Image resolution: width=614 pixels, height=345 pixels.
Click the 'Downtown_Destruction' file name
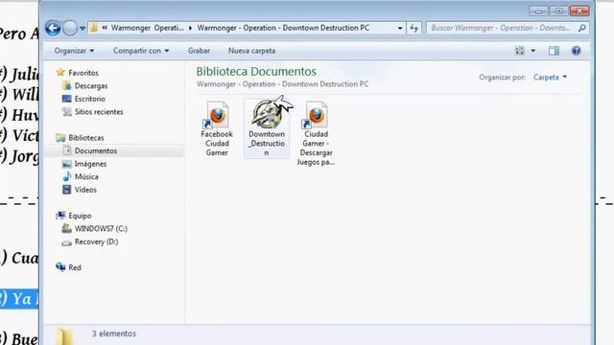pos(267,144)
